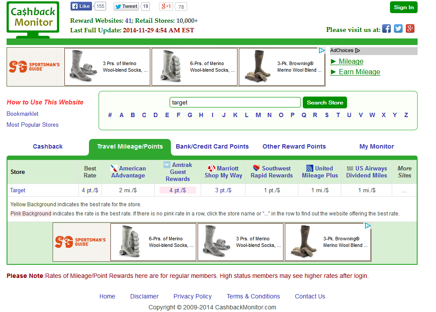Click the US Airways Dividend Miles column header
436x312 pixels.
[366, 172]
